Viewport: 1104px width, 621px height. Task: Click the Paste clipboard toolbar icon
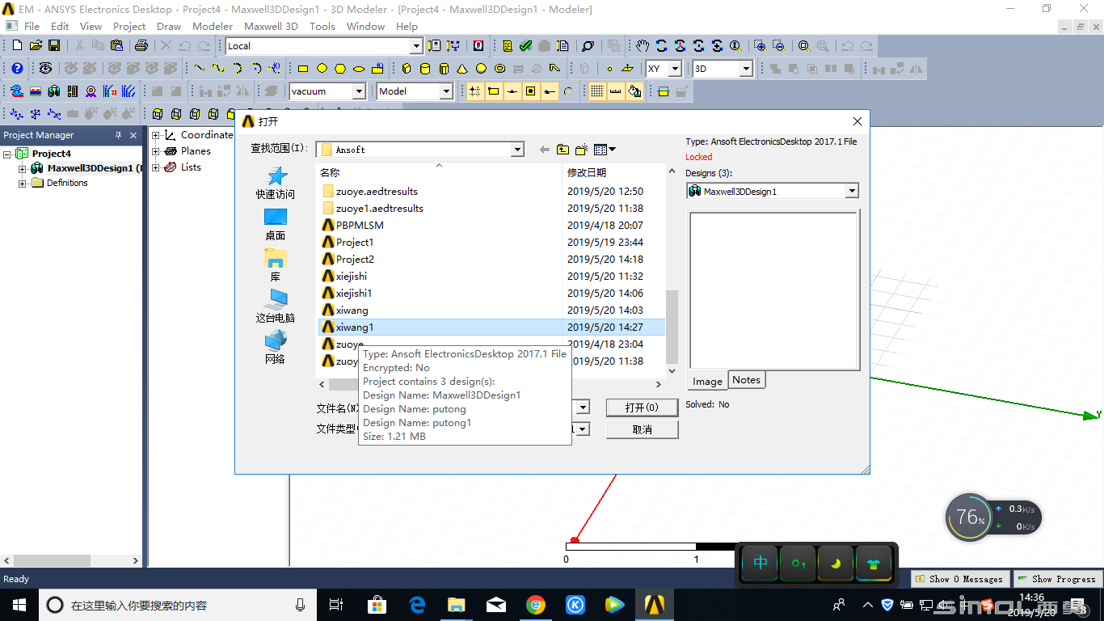coord(116,46)
